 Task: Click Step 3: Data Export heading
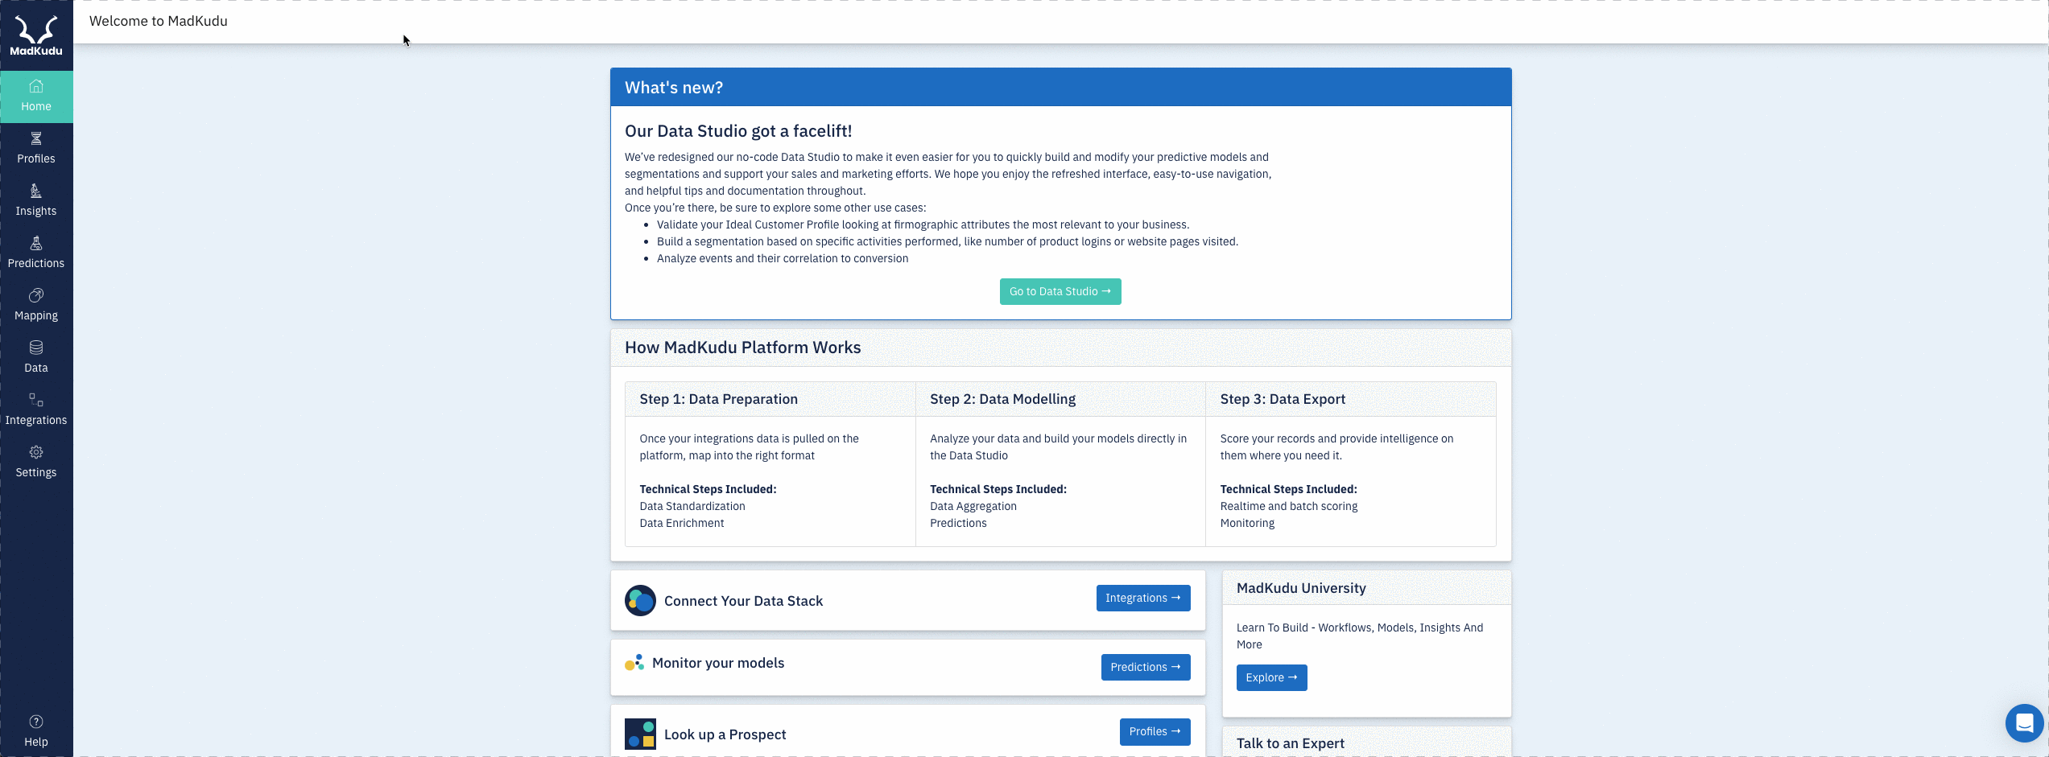pyautogui.click(x=1283, y=399)
